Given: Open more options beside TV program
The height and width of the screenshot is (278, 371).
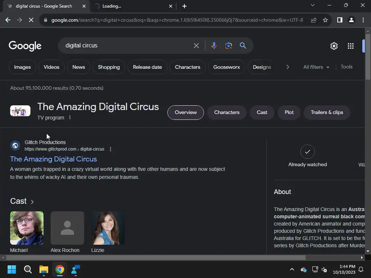Looking at the screenshot, I should (70, 118).
